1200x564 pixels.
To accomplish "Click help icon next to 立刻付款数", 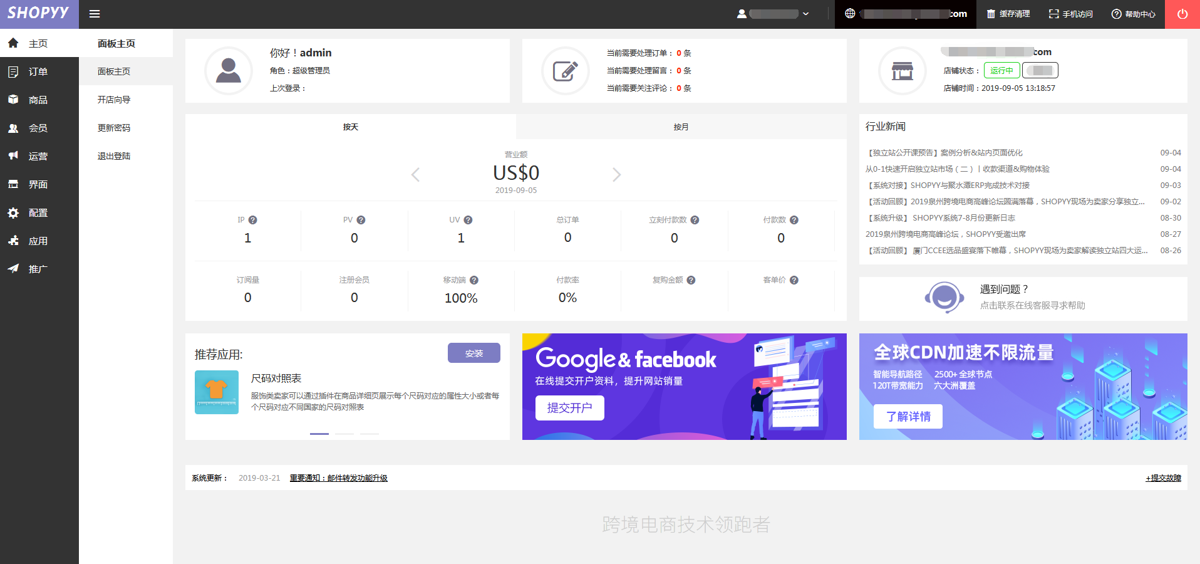I will tap(695, 220).
